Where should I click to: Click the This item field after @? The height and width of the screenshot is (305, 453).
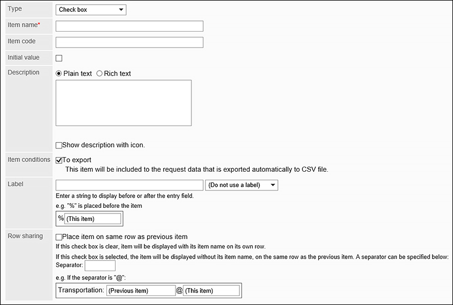[211, 290]
